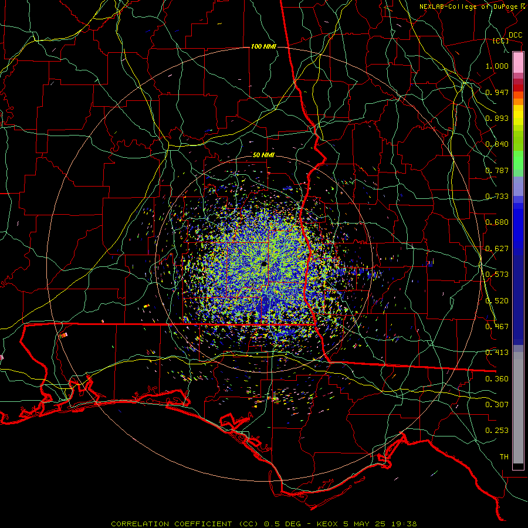Select the 0.467 legend value
This screenshot has height=528, width=528.
(497, 327)
